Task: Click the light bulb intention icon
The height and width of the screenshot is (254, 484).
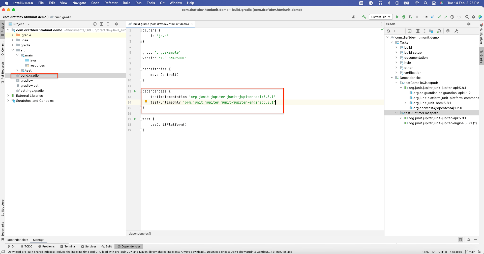Action: click(146, 102)
